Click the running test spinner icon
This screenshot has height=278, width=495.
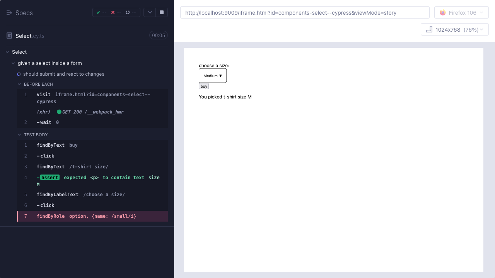coord(19,74)
